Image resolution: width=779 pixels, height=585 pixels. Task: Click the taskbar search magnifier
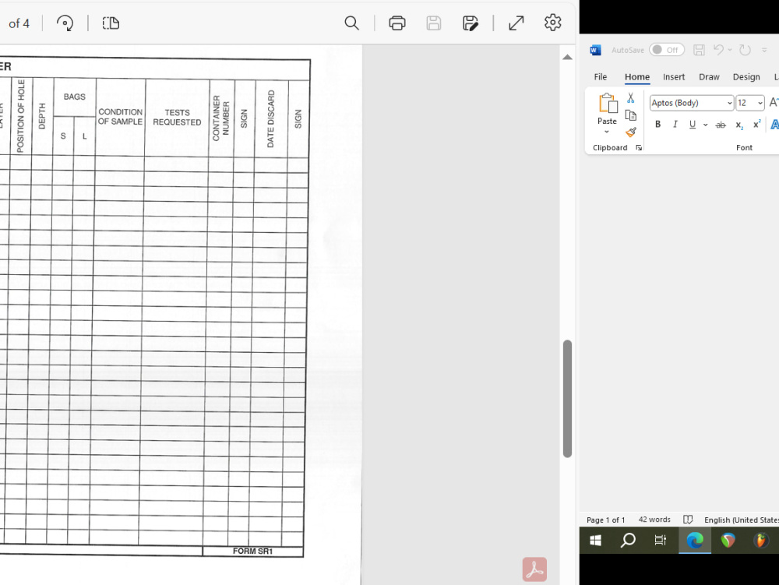click(628, 540)
